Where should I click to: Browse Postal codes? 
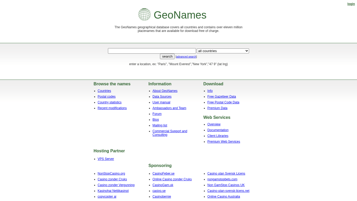(x=107, y=97)
